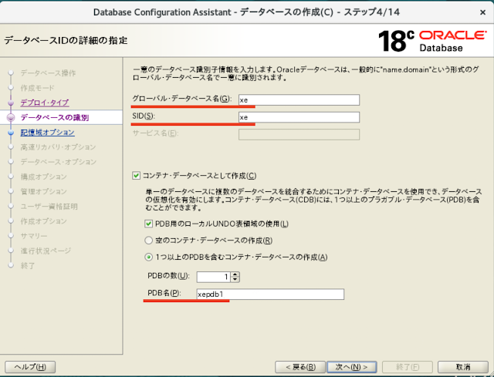Open the 記憶域オプション step link
This screenshot has width=494, height=377.
pyautogui.click(x=48, y=133)
